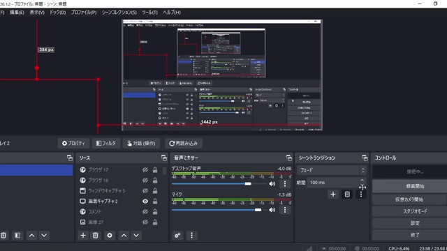447x251 pixels.
Task: Open scene filters icon
Action: point(17,236)
